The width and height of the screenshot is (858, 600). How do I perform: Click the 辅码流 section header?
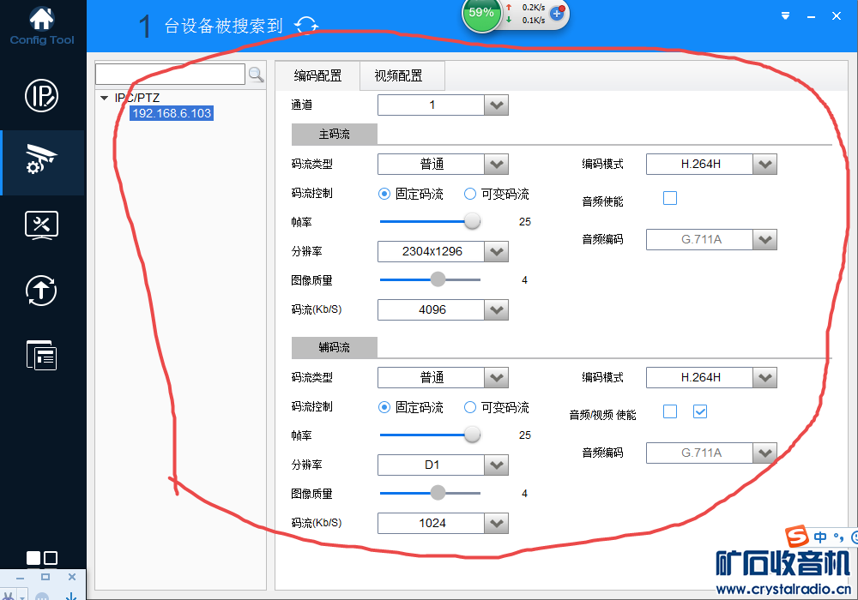tap(335, 347)
